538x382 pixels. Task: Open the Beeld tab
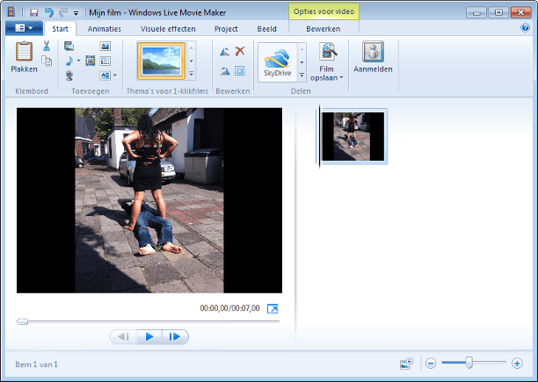click(x=267, y=29)
